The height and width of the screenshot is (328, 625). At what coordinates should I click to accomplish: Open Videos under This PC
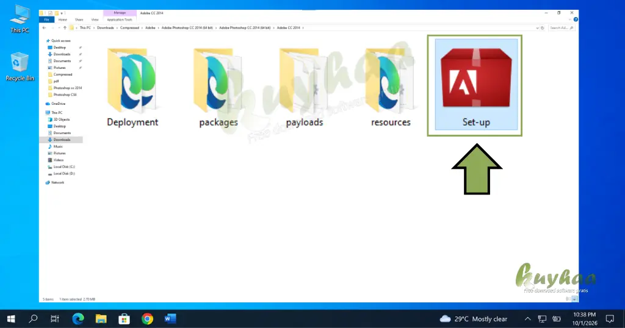pyautogui.click(x=56, y=160)
